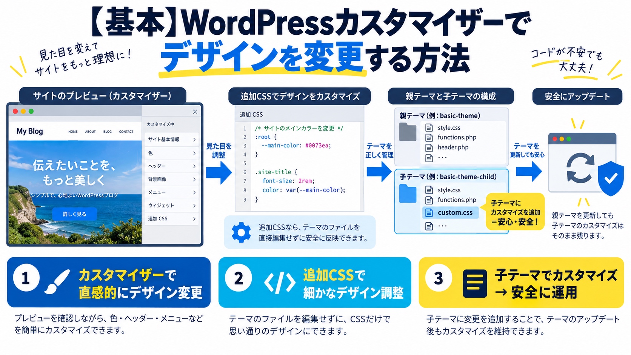Expand the メニュー section chevron
The height and width of the screenshot is (355, 631).
click(x=194, y=192)
